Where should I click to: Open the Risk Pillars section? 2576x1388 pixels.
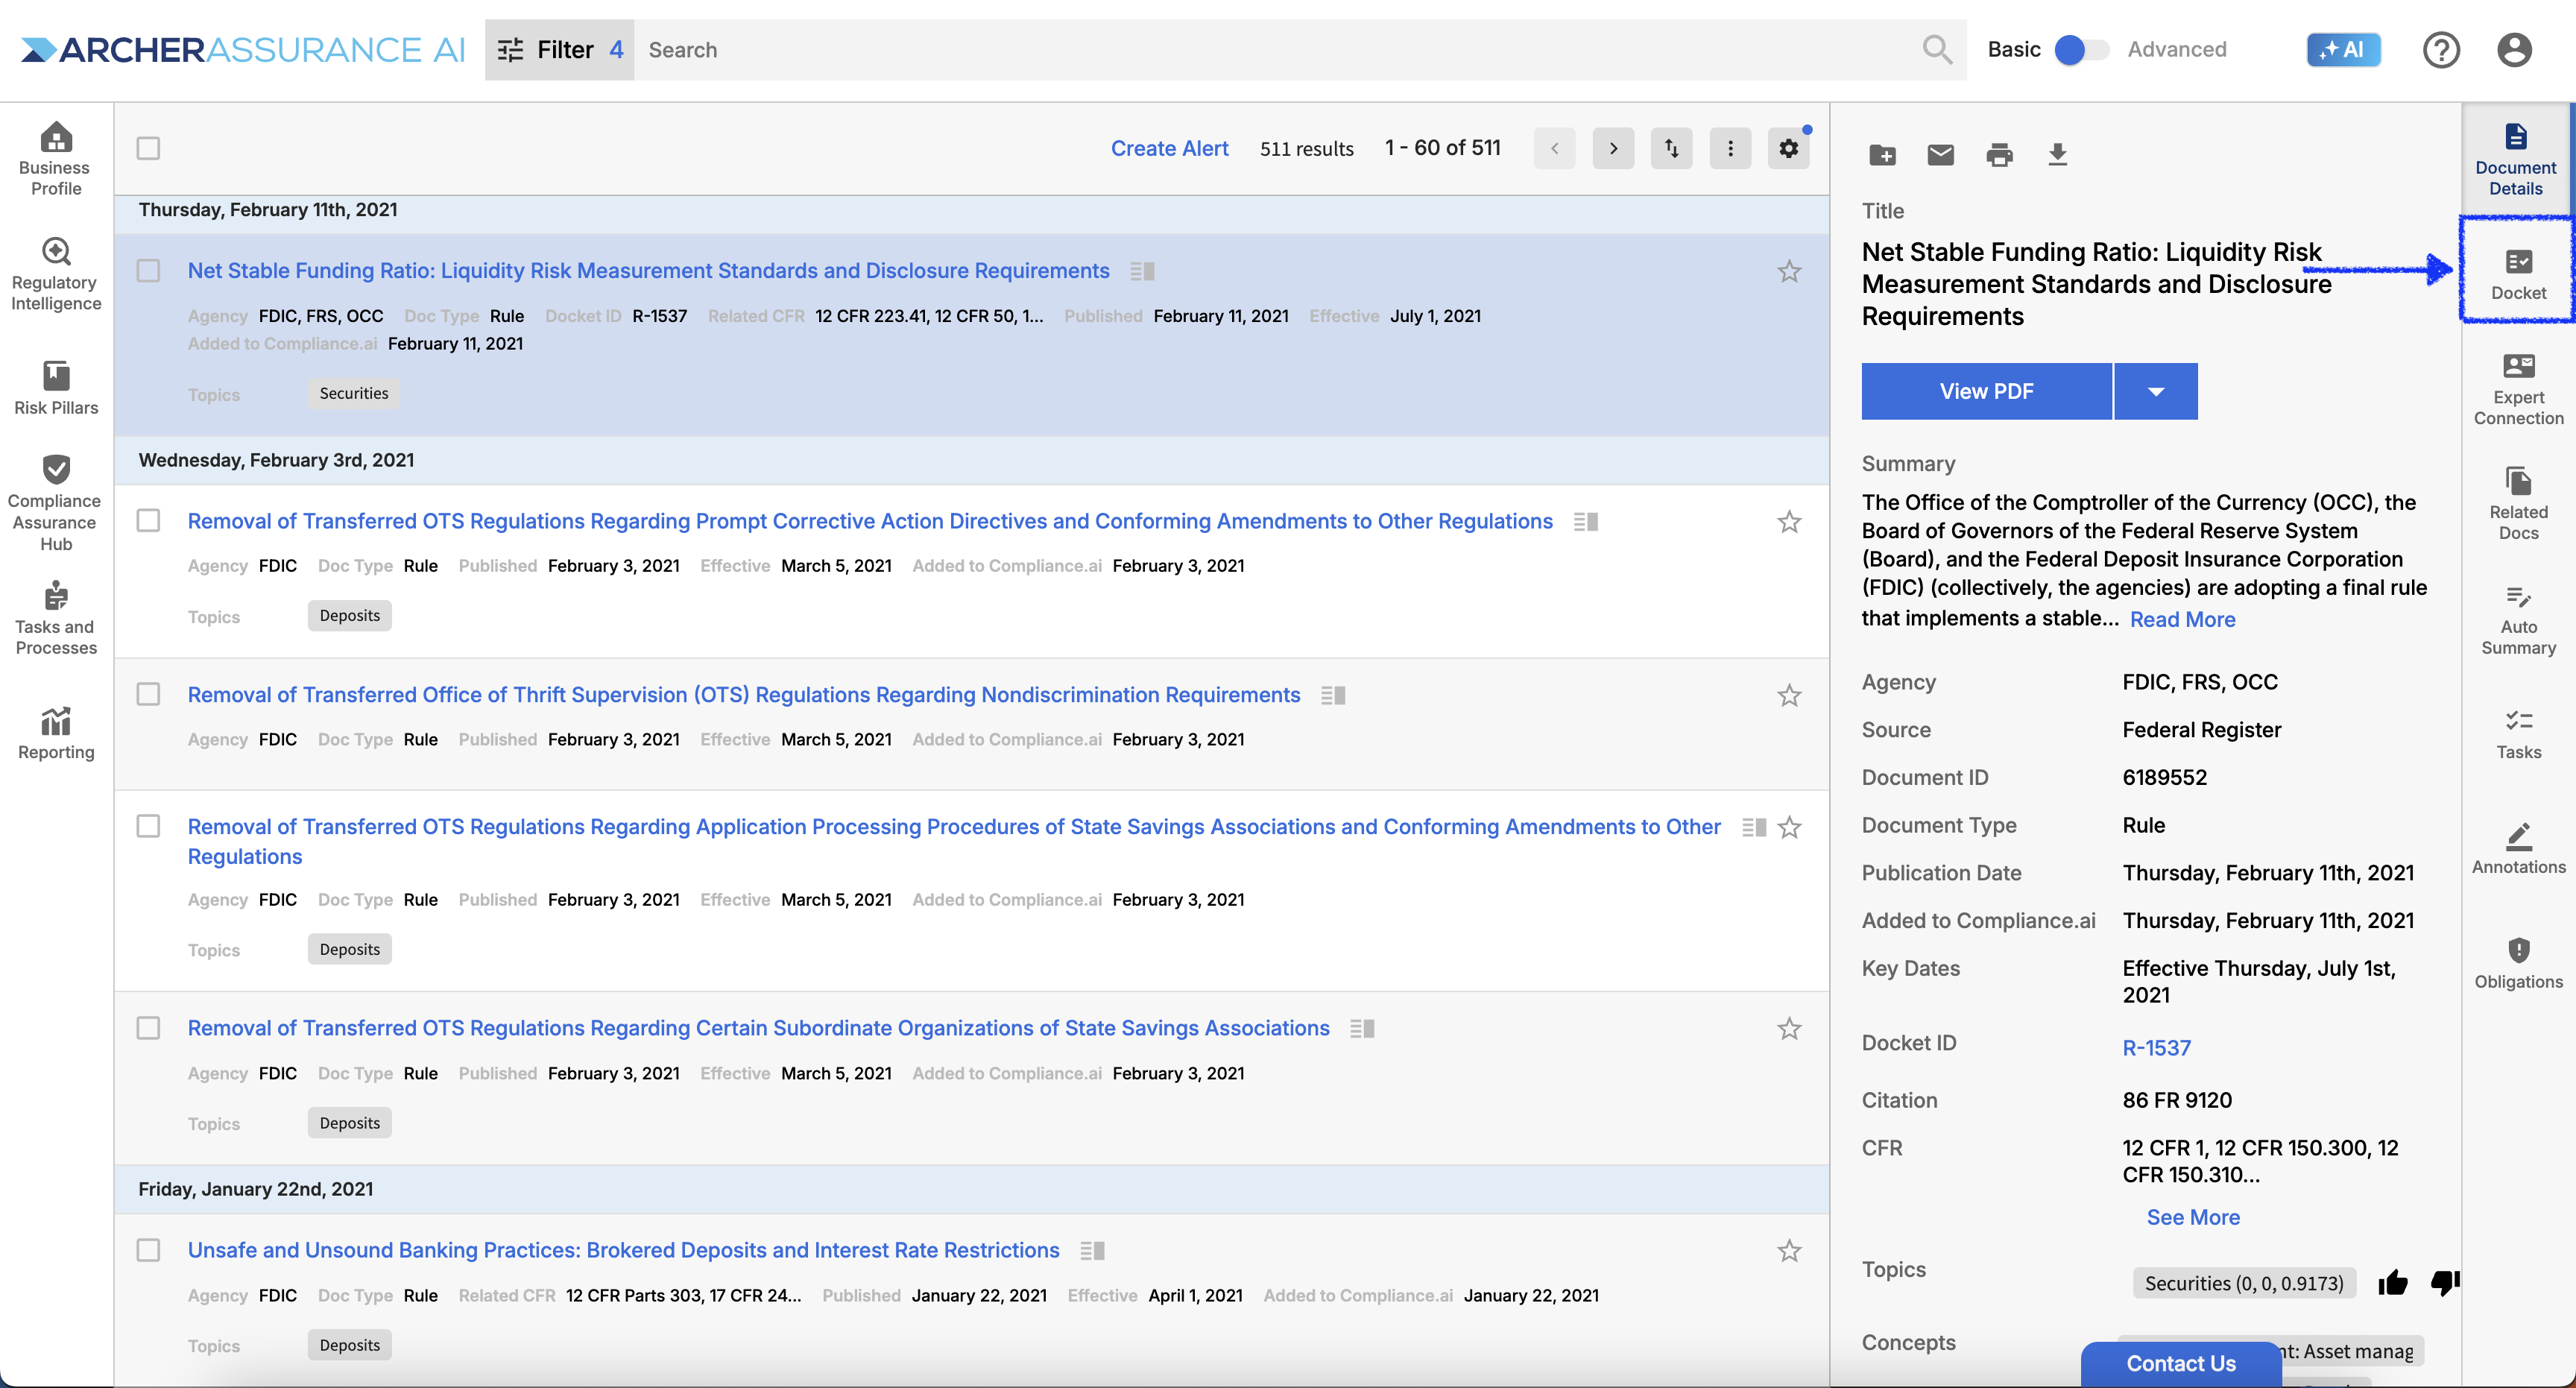coord(56,388)
